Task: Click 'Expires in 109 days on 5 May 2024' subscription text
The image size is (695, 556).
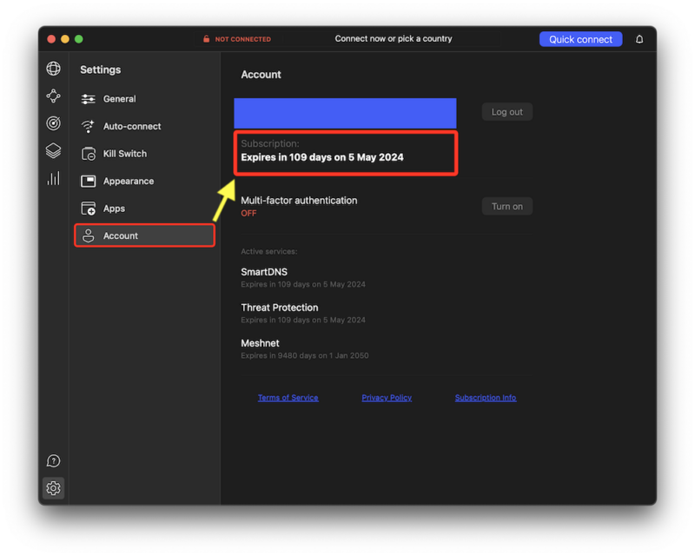Action: (322, 157)
